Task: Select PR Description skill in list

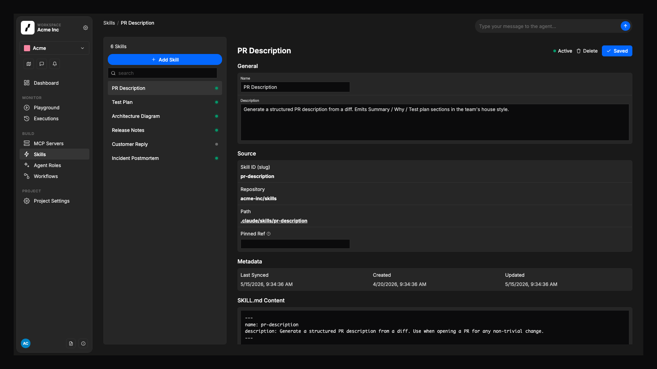Action: (x=165, y=88)
